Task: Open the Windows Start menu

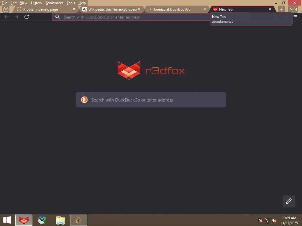Action: (7, 220)
